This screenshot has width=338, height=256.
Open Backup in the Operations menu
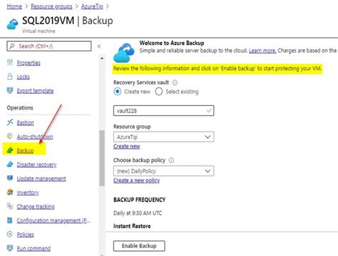click(x=25, y=151)
